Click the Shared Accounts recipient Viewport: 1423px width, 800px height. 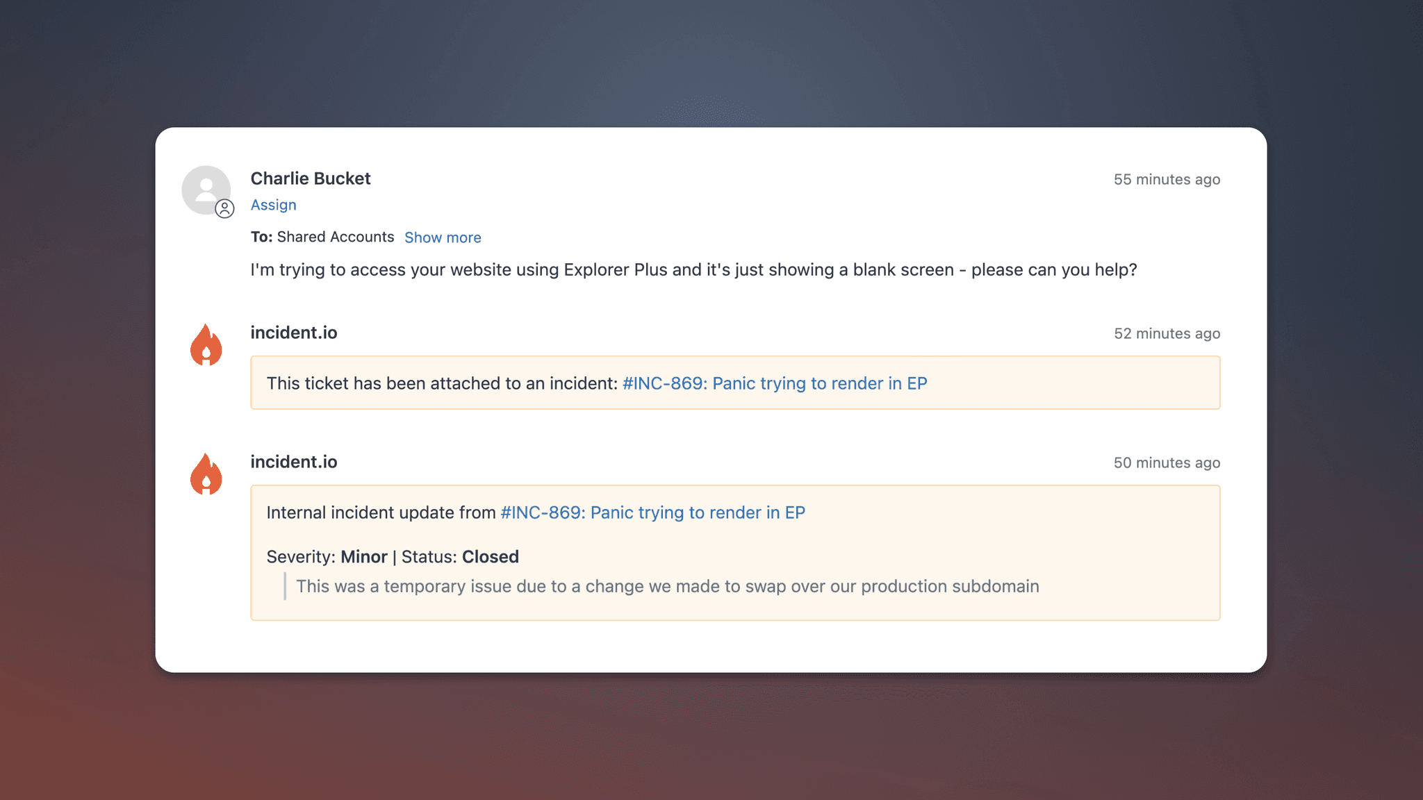click(x=336, y=237)
